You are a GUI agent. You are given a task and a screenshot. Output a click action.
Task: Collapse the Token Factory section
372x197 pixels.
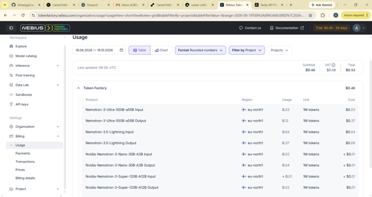pos(78,88)
